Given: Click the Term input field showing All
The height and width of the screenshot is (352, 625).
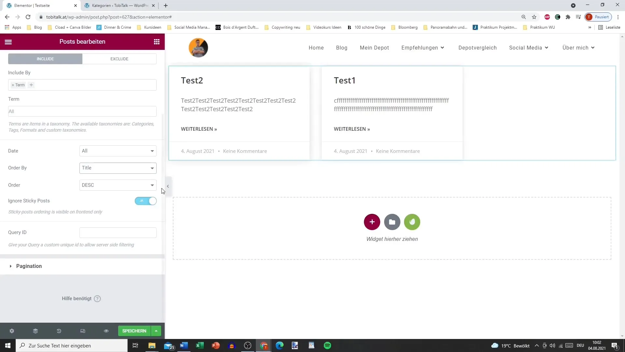Looking at the screenshot, I should click(82, 111).
